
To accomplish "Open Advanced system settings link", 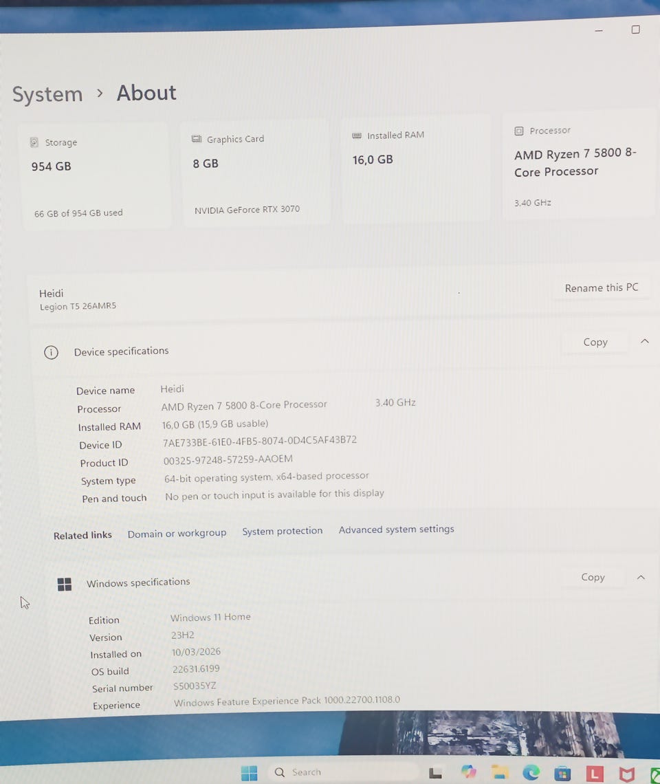I will coord(397,529).
